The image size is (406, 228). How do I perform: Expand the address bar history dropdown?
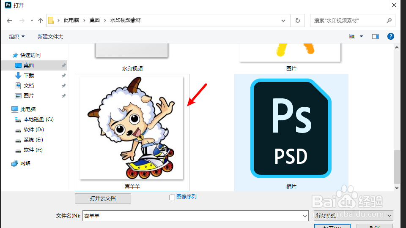283,20
